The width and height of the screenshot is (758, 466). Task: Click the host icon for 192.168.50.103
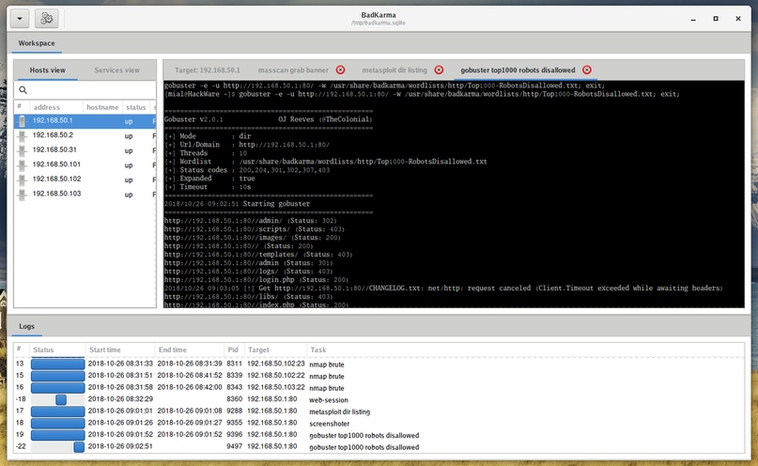tap(23, 194)
